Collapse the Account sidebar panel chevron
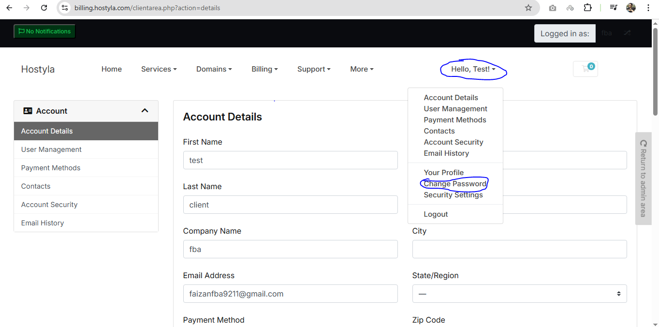The image size is (659, 327). [145, 111]
